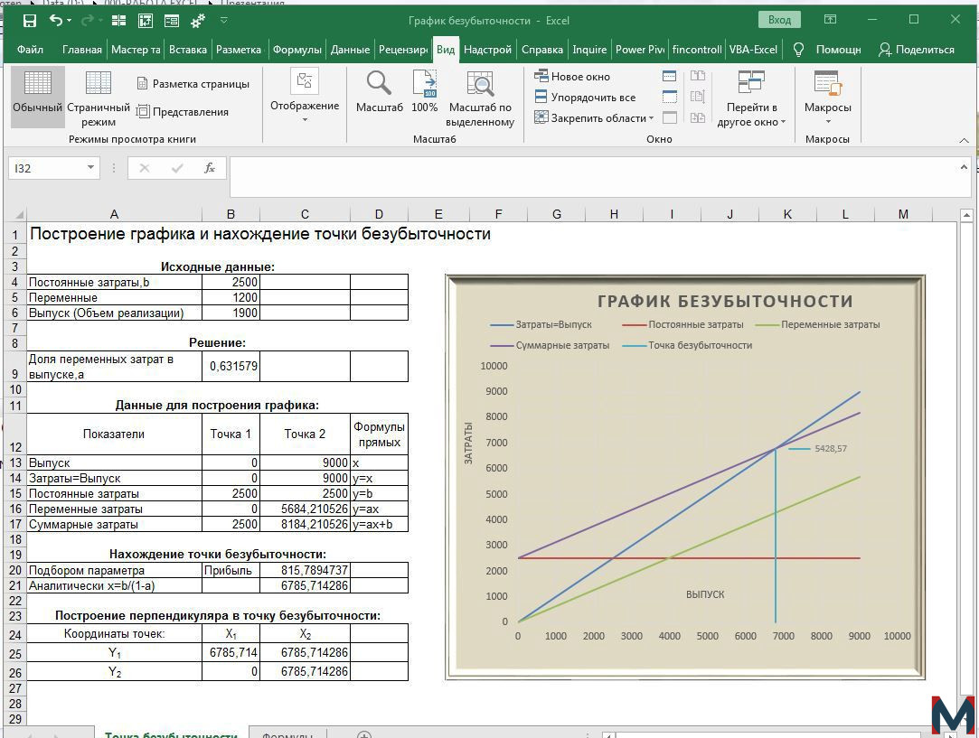Open Разметка страницы page layout view

(193, 84)
